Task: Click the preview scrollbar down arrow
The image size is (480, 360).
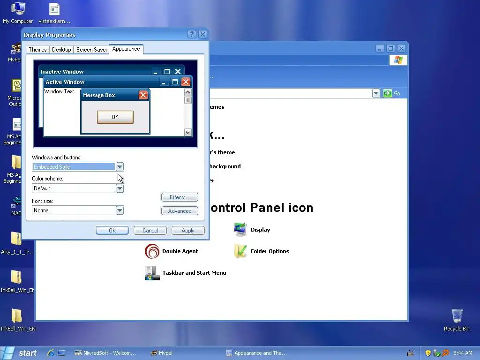Action: click(187, 132)
